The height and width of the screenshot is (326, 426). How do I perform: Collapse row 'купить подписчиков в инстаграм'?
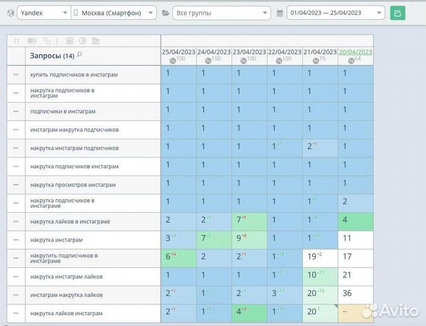(x=16, y=74)
